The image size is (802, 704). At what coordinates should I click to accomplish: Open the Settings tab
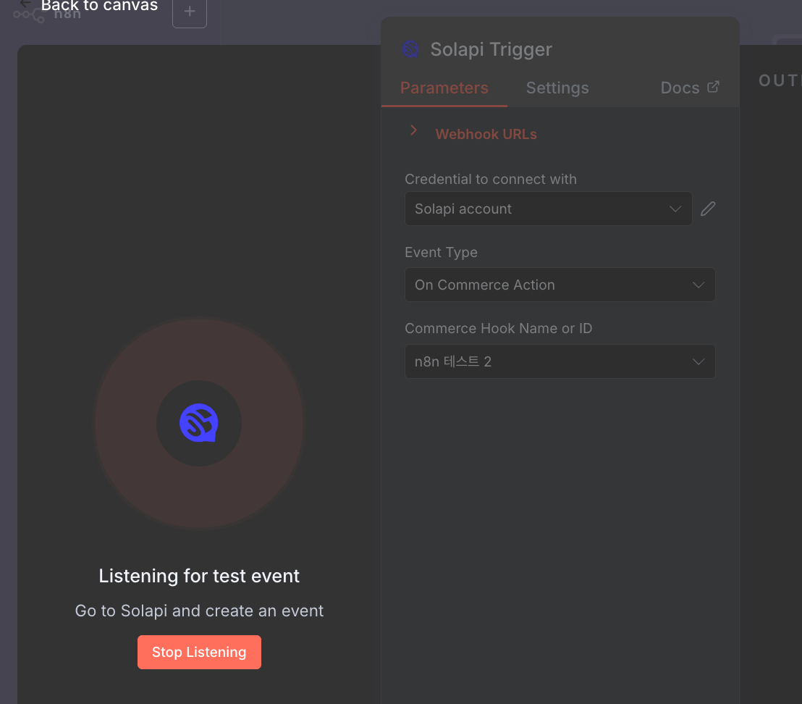pyautogui.click(x=557, y=88)
